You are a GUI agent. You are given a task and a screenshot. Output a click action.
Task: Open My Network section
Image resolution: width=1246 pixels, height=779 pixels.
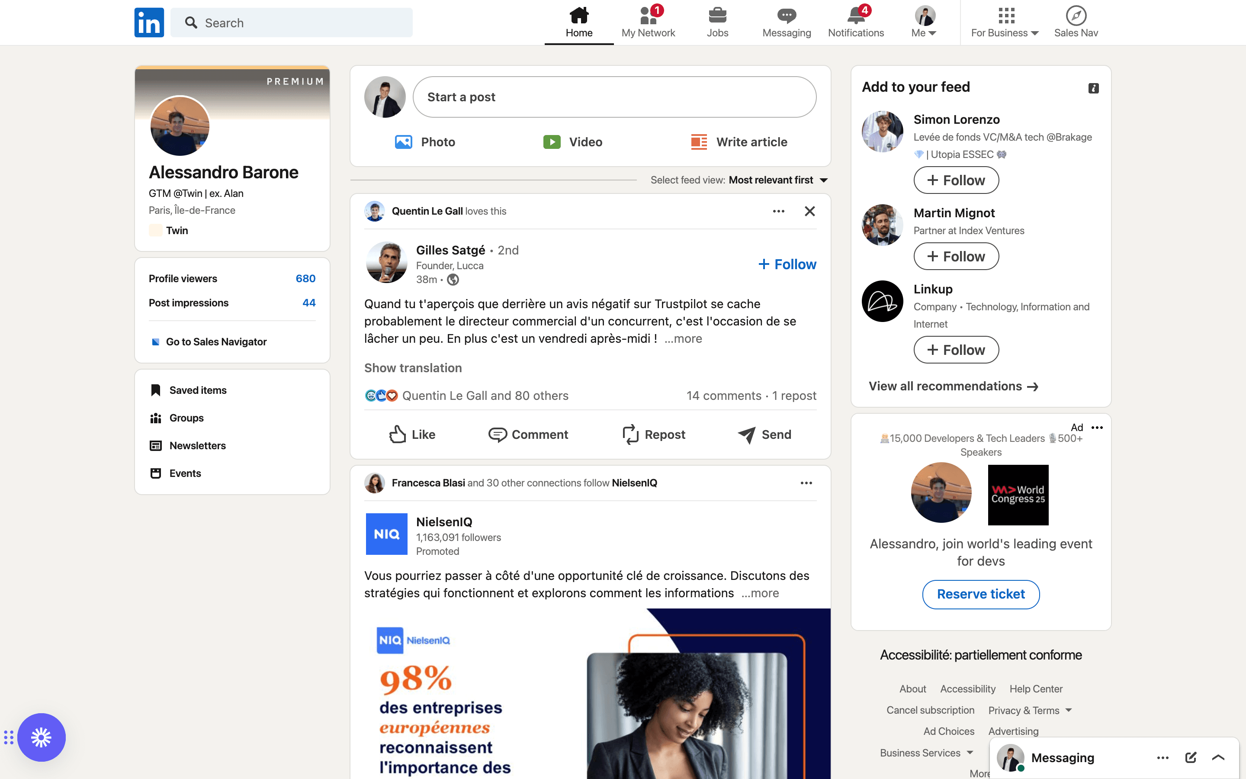click(x=649, y=23)
